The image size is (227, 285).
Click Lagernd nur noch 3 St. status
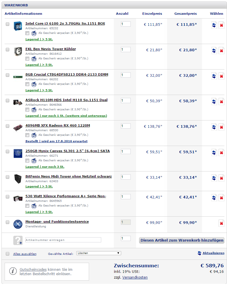click(x=45, y=167)
